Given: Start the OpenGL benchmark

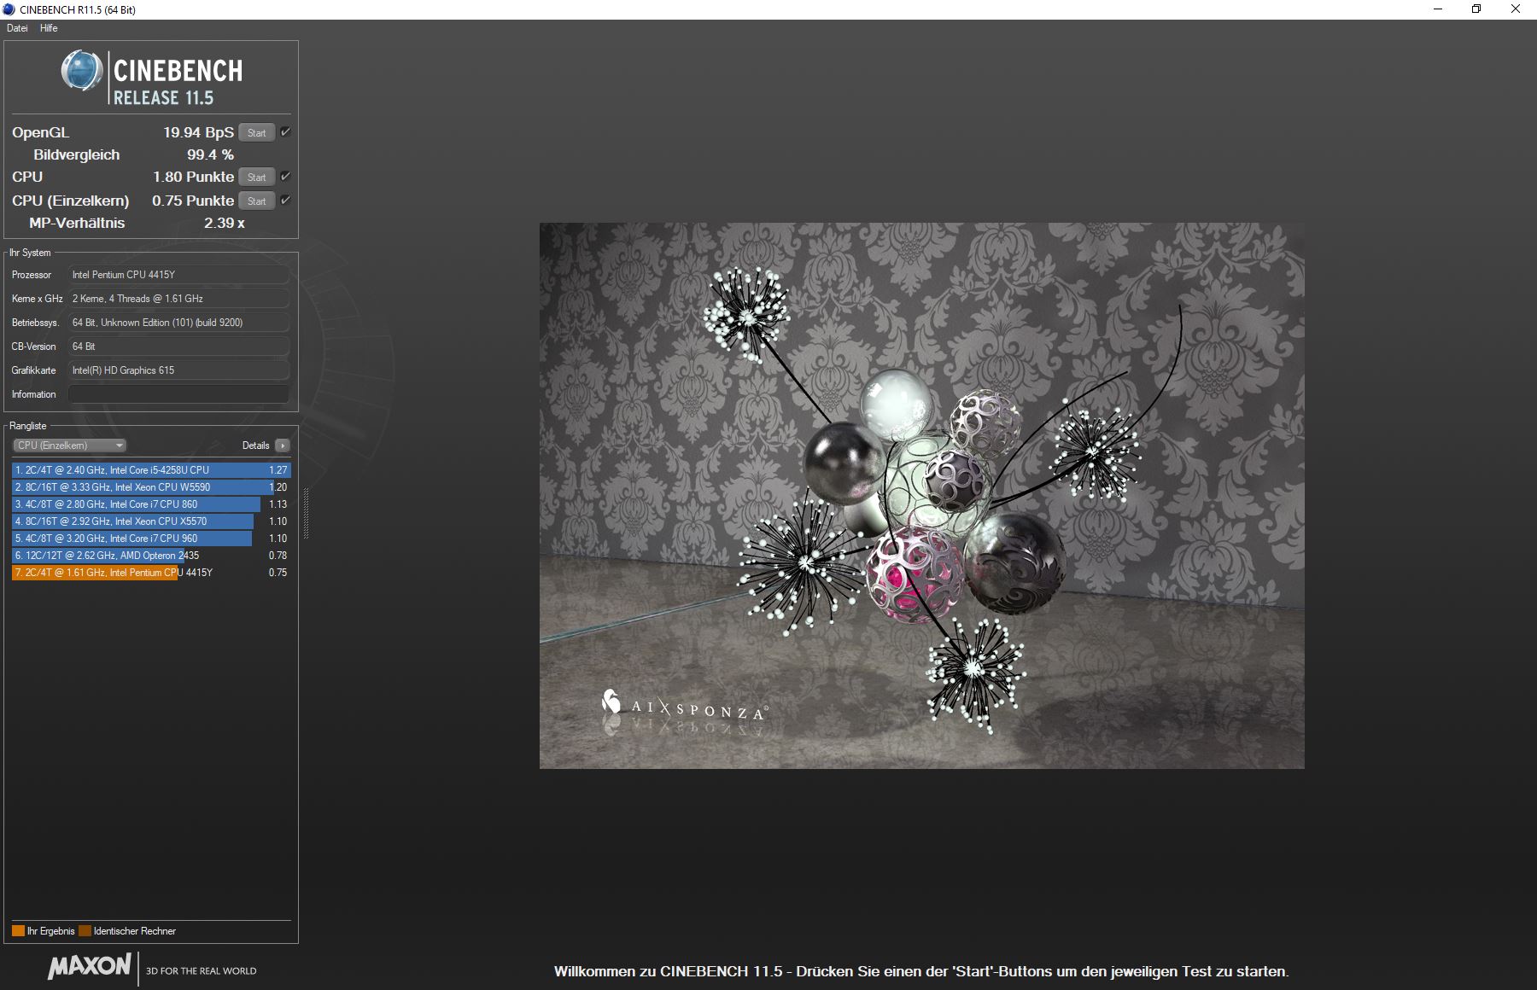Looking at the screenshot, I should point(256,132).
